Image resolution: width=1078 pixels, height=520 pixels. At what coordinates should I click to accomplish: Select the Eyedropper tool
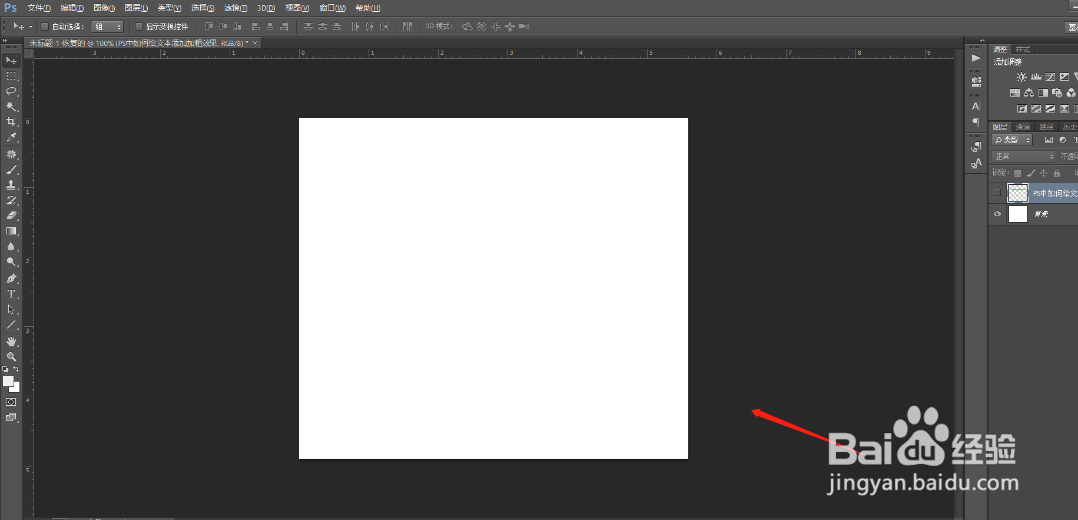(x=11, y=137)
